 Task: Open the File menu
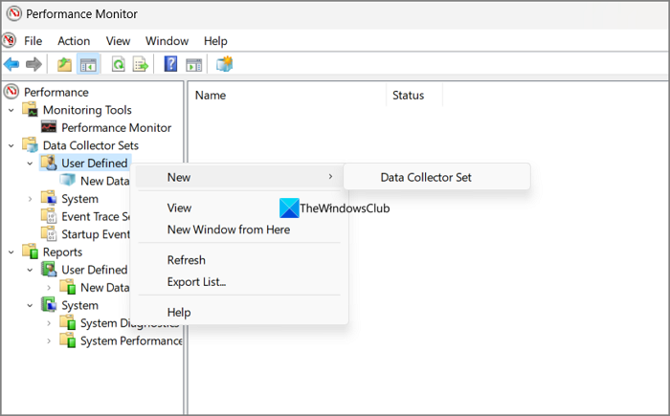pos(33,41)
